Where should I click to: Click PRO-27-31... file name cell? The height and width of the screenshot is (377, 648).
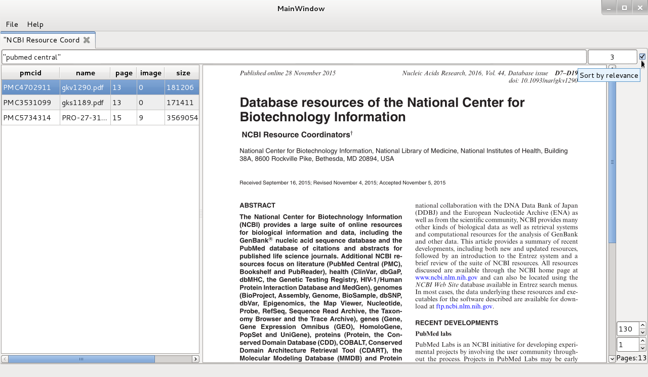pos(85,118)
